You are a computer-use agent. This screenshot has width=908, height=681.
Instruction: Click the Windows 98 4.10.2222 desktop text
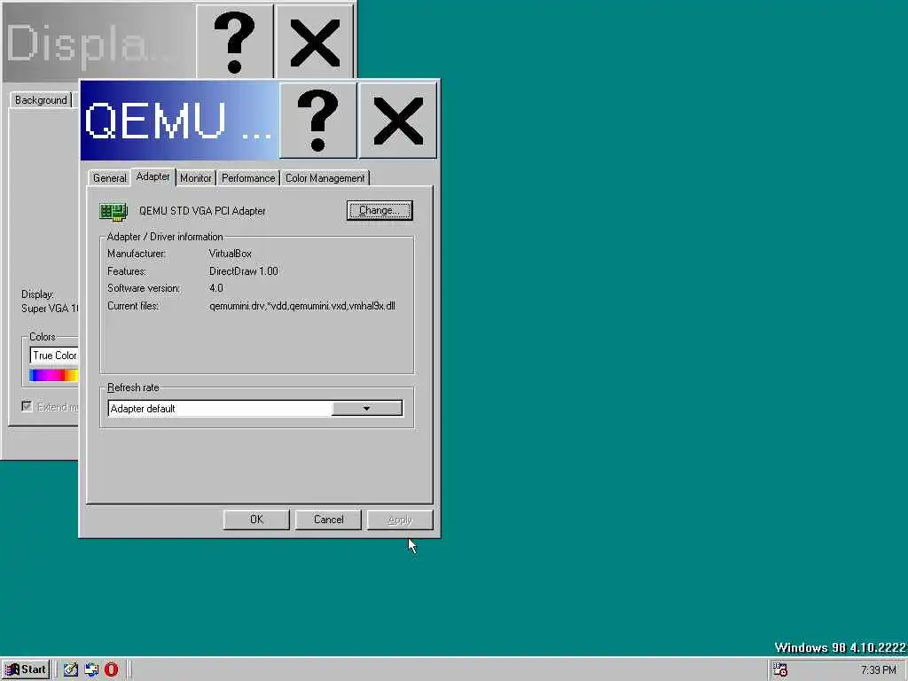tap(841, 647)
